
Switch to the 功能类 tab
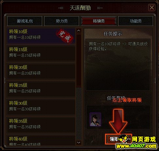[x=135, y=21]
